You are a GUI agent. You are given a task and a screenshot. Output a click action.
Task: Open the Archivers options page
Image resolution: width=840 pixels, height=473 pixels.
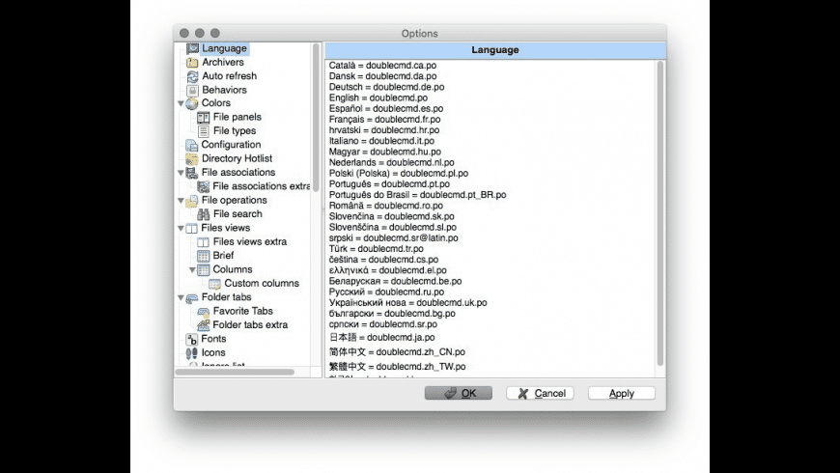coord(223,62)
